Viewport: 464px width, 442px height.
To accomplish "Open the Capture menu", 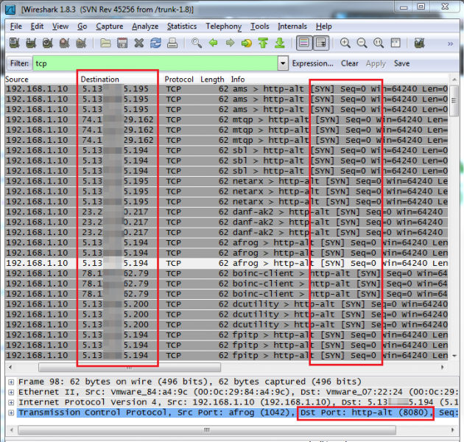I will click(110, 27).
